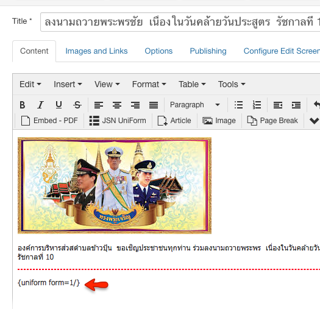This screenshot has width=320, height=309.
Task: Toggle bold formatting
Action: (x=23, y=105)
